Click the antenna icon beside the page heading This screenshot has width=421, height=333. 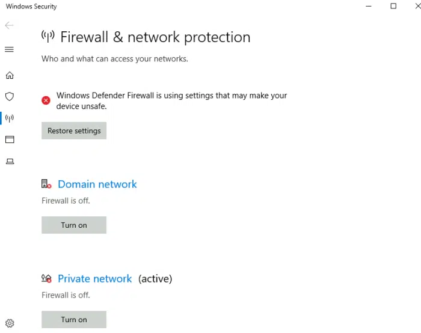[x=48, y=36]
